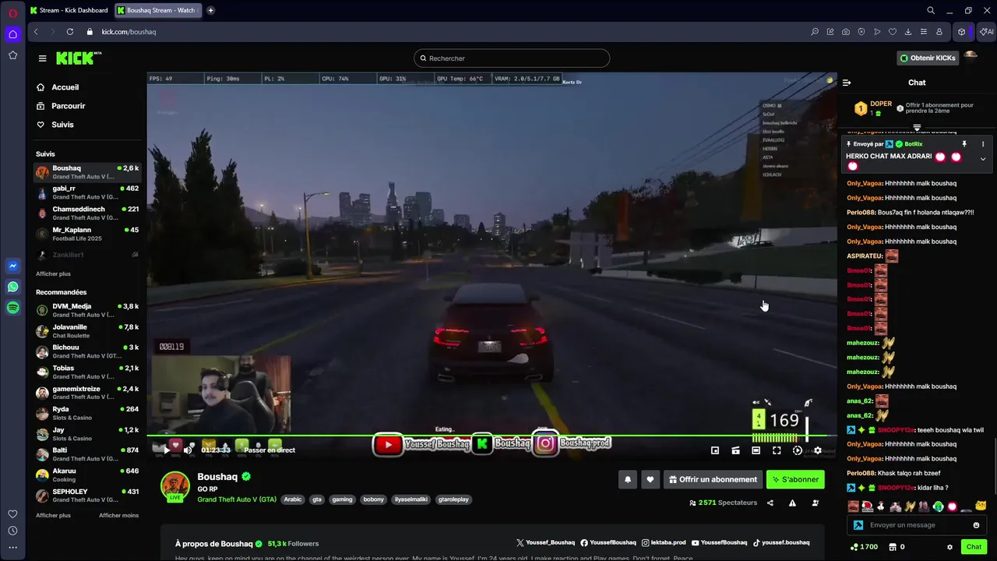Reload the page
Viewport: 997px width, 561px height.
(70, 32)
